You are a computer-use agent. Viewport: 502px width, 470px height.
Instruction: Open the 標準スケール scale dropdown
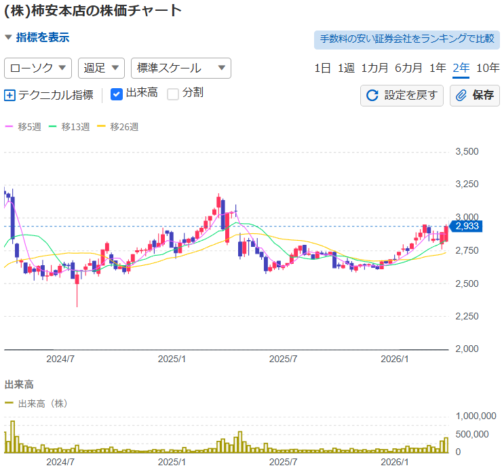coord(180,68)
